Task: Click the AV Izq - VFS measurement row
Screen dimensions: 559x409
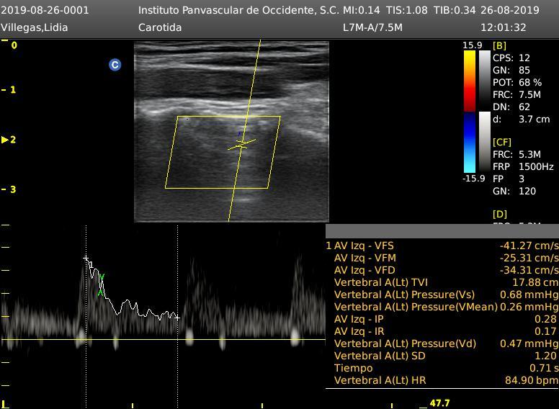Action: click(x=442, y=246)
